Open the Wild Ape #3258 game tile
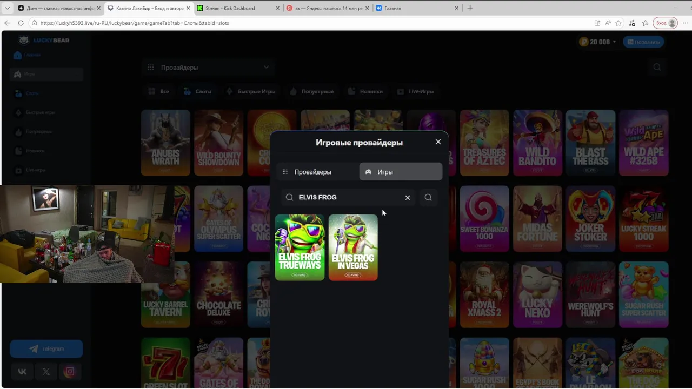Image resolution: width=692 pixels, height=389 pixels. (x=644, y=143)
